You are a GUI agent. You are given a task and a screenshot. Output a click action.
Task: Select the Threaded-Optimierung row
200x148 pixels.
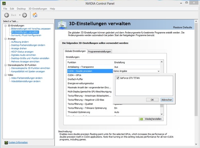tap(114, 112)
